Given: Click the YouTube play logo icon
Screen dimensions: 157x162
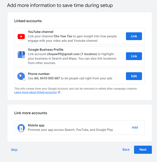Looking at the screenshot, I should [21, 36].
